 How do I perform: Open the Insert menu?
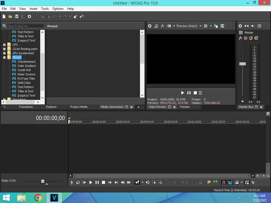33,9
